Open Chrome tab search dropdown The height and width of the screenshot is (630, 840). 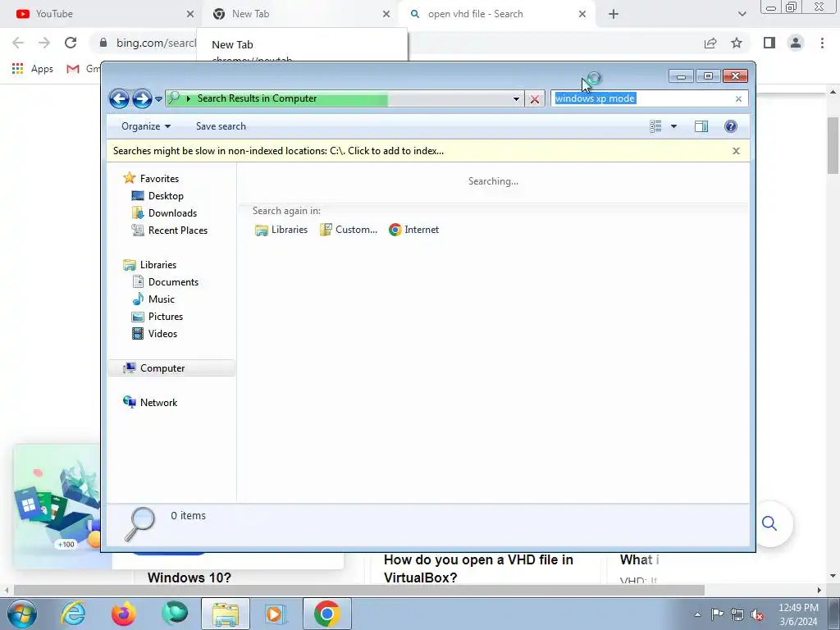pos(742,14)
